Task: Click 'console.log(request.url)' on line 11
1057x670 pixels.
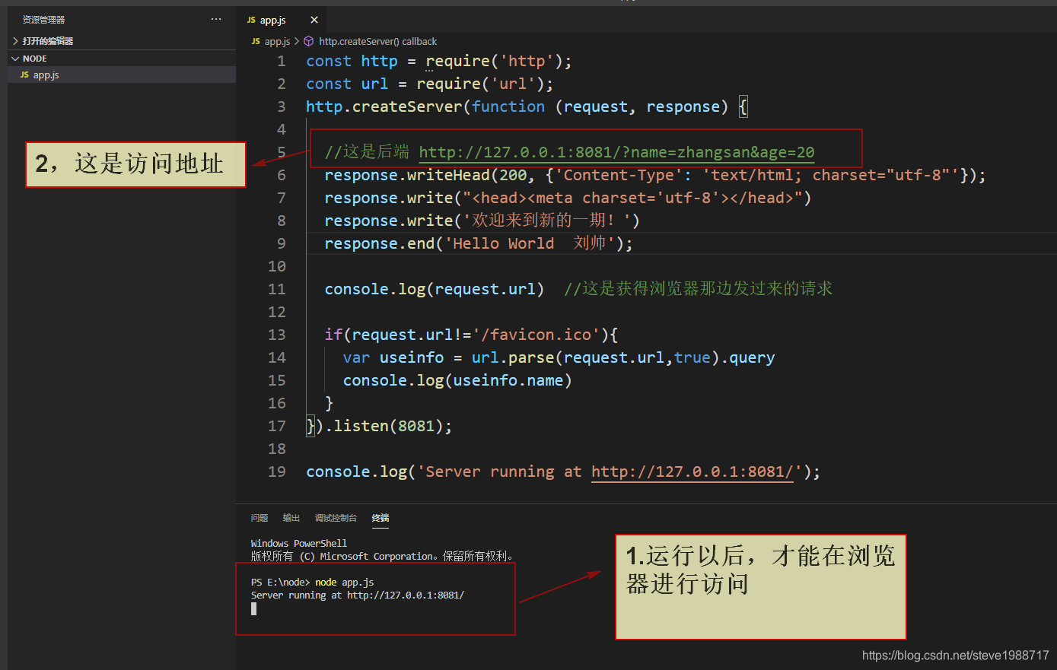Action: click(435, 289)
